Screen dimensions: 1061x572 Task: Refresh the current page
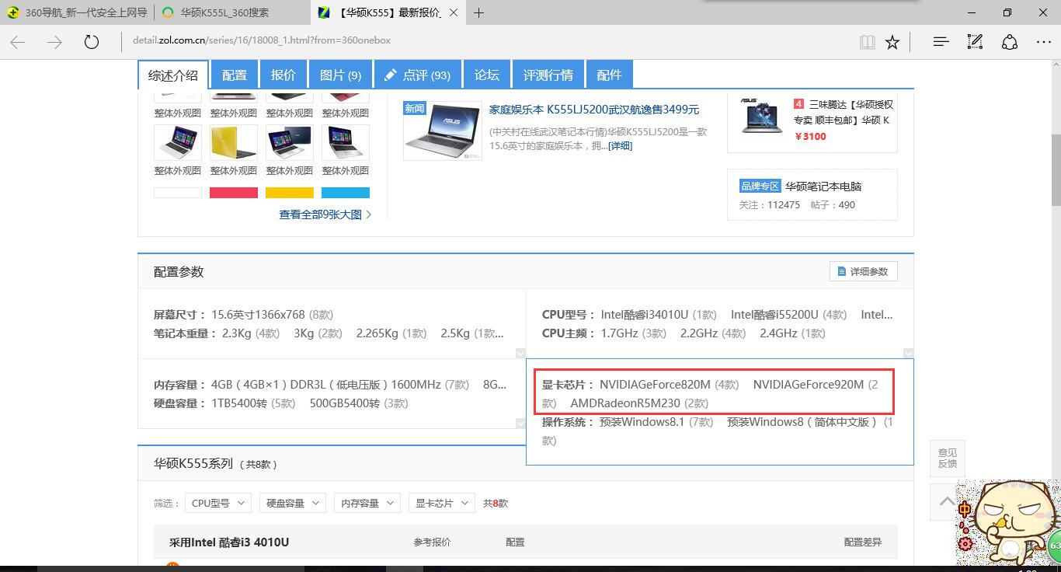click(92, 42)
